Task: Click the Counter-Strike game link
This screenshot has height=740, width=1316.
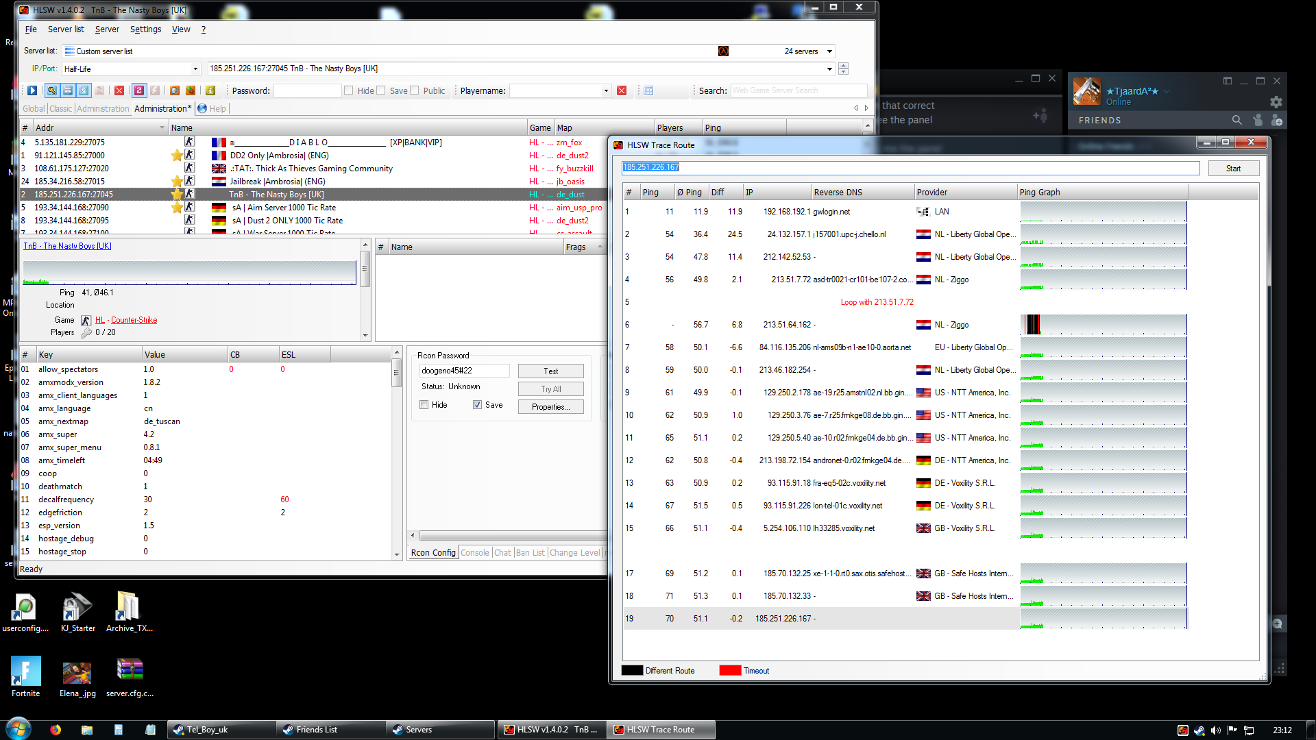Action: 134,320
